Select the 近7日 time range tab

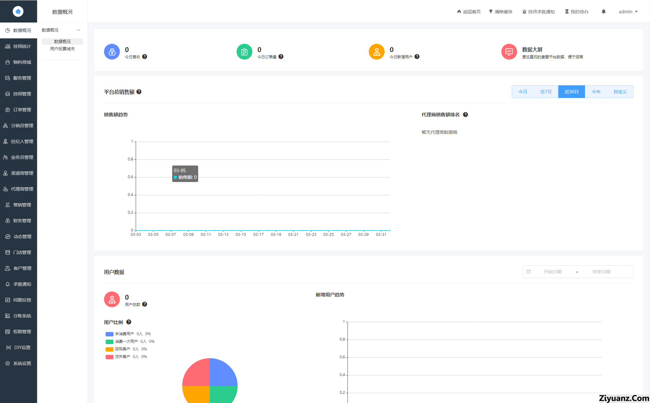click(x=546, y=92)
